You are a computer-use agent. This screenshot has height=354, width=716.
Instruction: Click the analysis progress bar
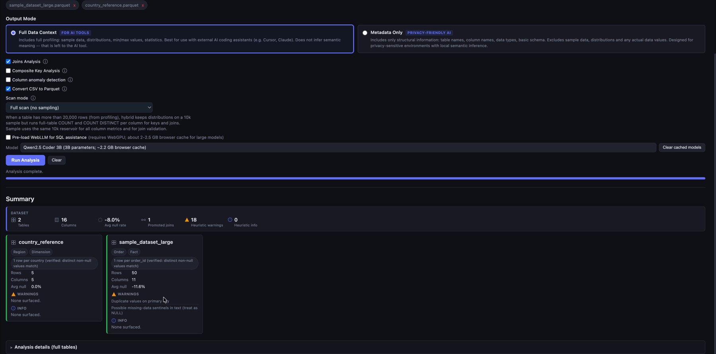coord(355,178)
